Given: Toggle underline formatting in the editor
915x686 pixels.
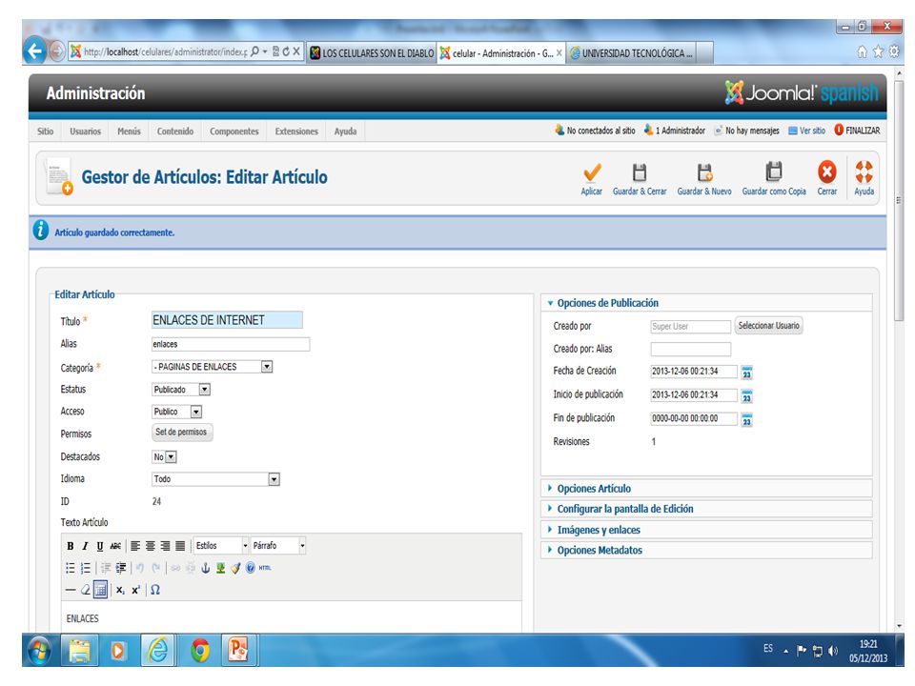Looking at the screenshot, I should coord(100,546).
